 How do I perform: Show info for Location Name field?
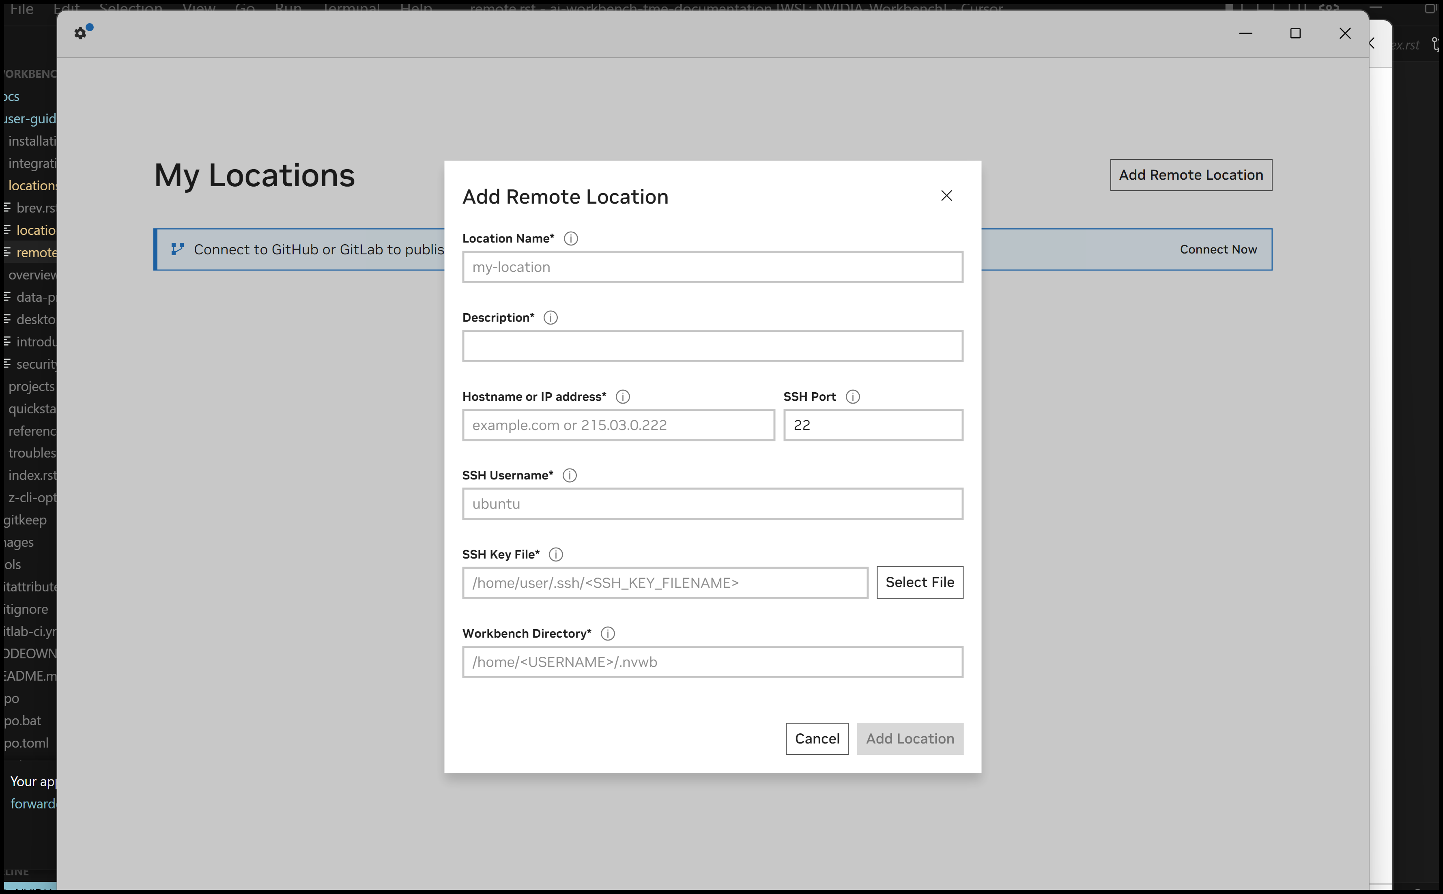(x=571, y=238)
